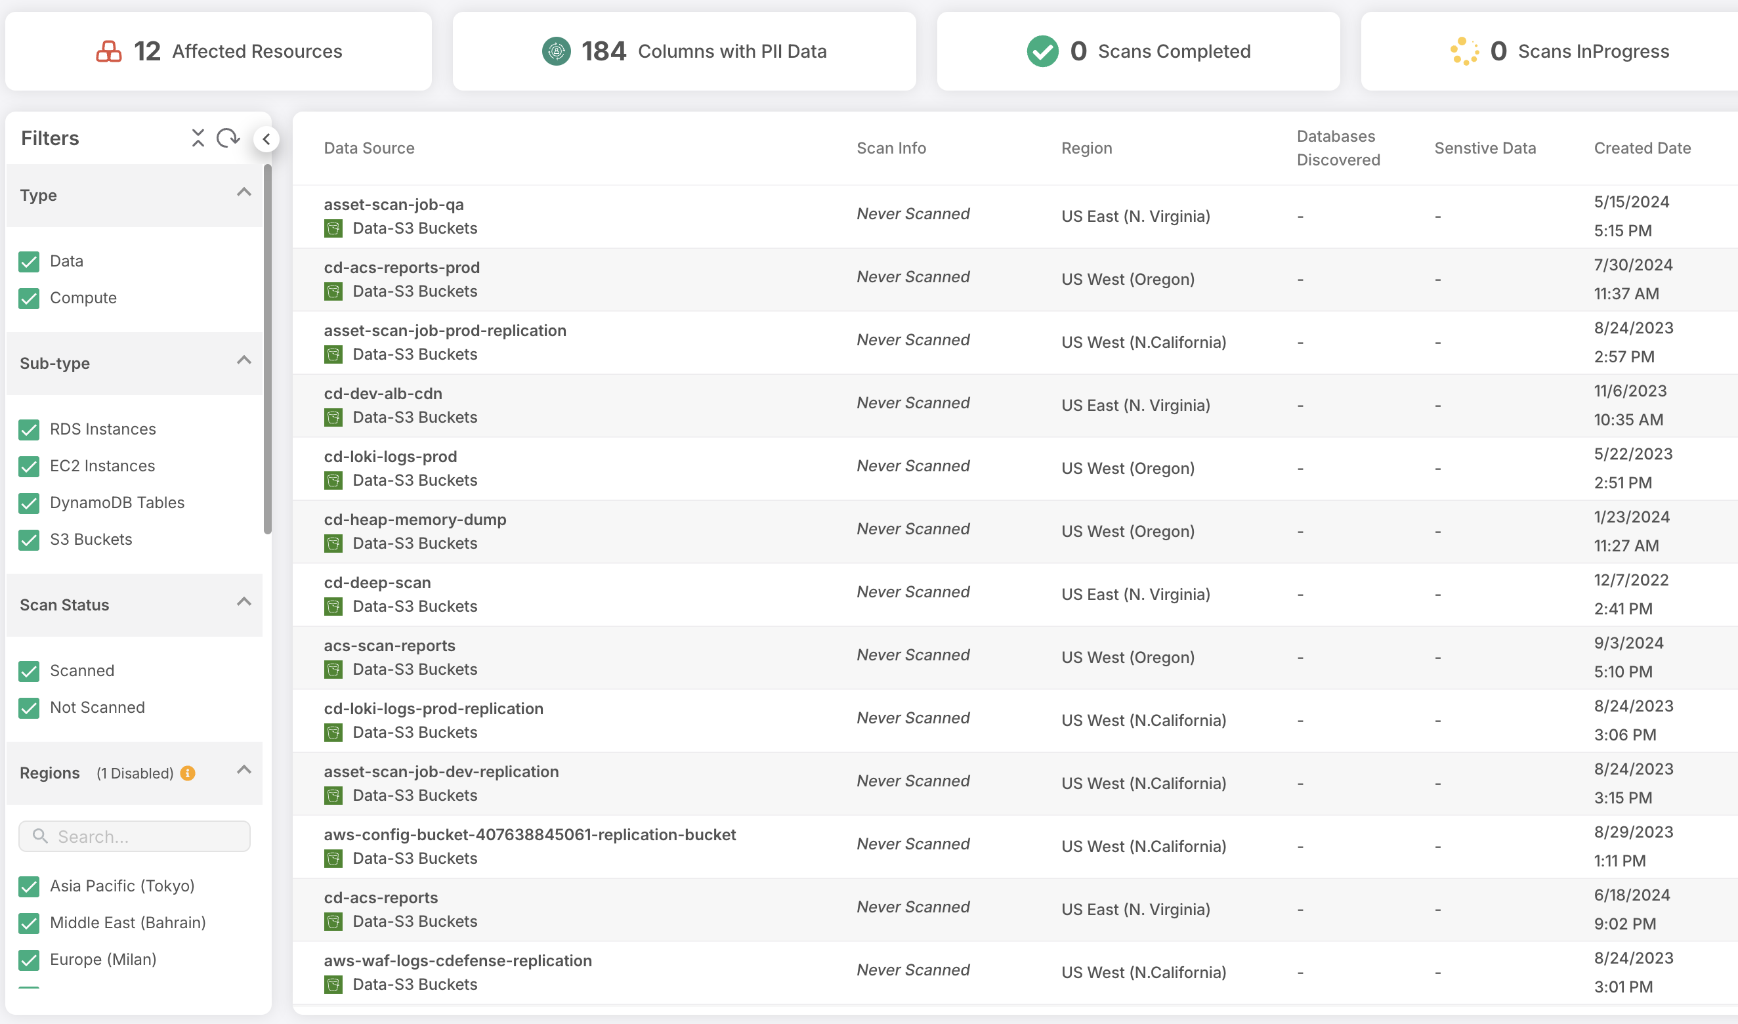Viewport: 1738px width, 1024px height.
Task: Click the Affected Resources red cubes icon
Action: [109, 51]
